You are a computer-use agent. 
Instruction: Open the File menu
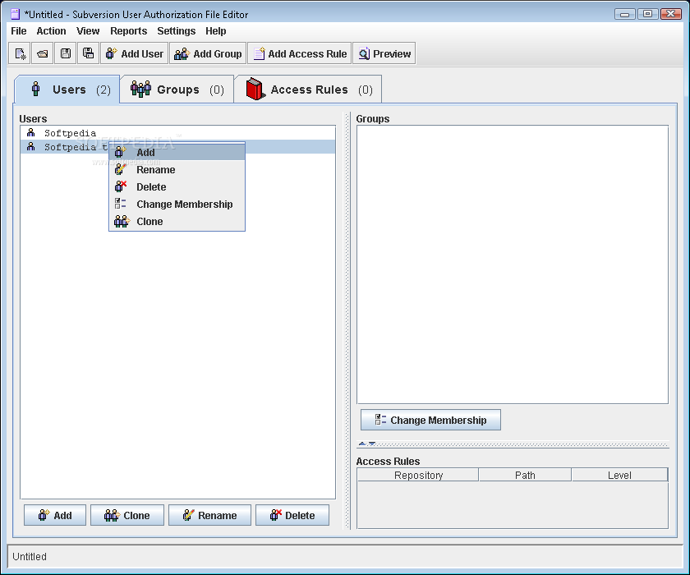(18, 30)
